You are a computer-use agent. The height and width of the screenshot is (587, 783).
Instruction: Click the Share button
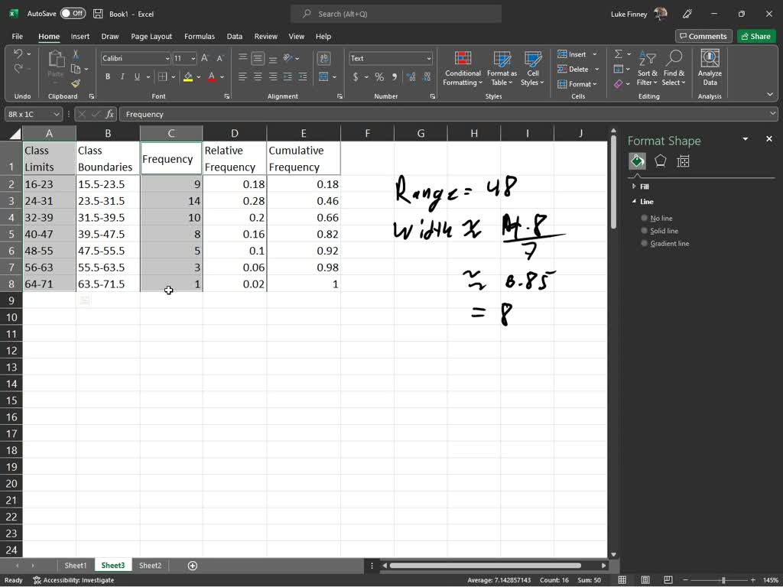coord(755,36)
